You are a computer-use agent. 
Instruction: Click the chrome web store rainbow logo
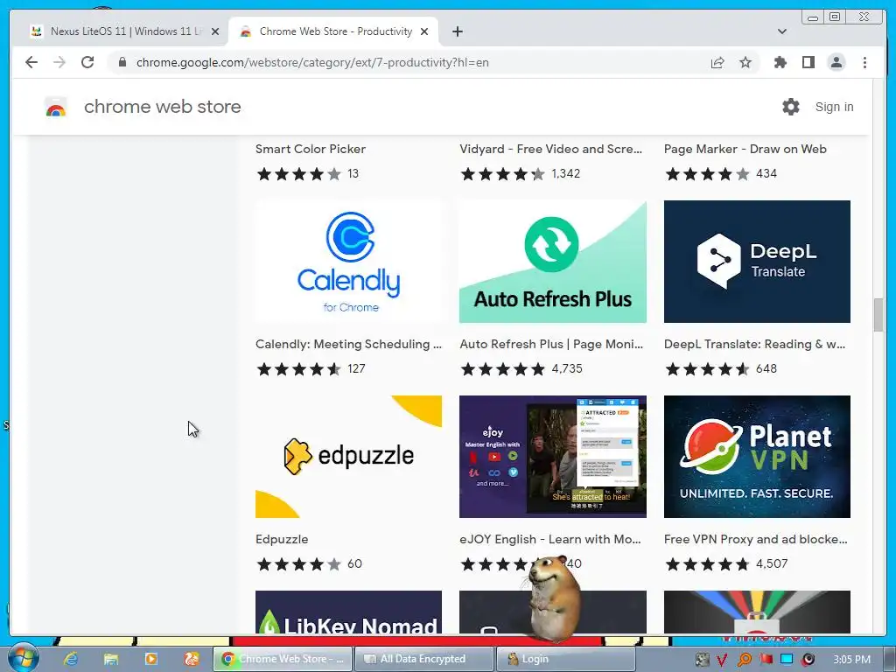[55, 107]
